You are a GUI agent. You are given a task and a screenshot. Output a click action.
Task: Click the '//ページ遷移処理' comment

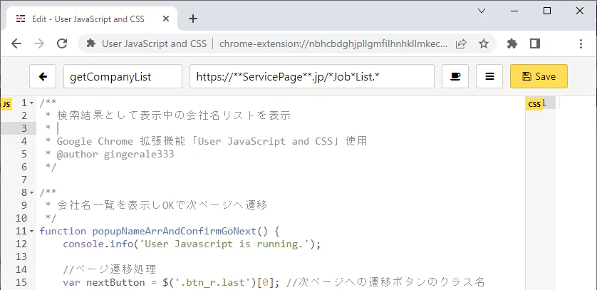pyautogui.click(x=110, y=269)
